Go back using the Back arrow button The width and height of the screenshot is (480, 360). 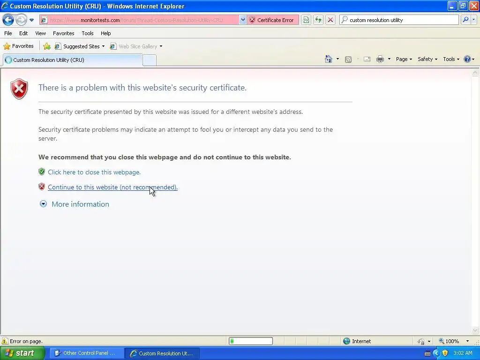[8, 20]
